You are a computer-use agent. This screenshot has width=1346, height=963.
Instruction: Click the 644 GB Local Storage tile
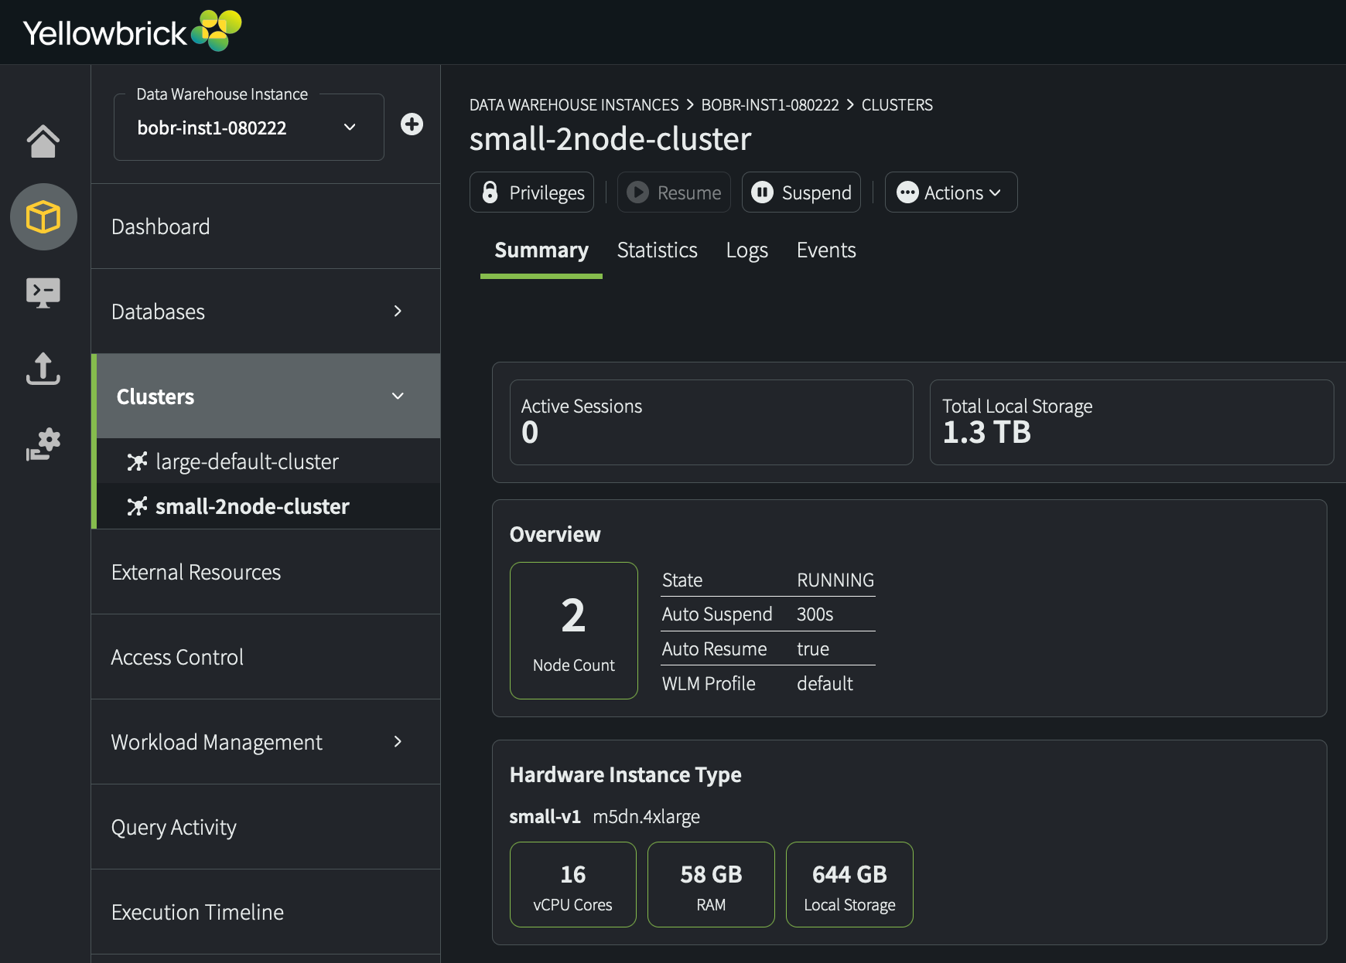(x=849, y=885)
